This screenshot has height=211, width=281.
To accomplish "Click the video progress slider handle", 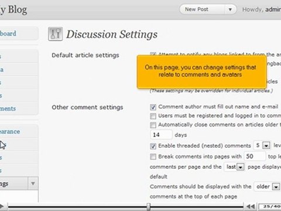I will coord(149,206).
